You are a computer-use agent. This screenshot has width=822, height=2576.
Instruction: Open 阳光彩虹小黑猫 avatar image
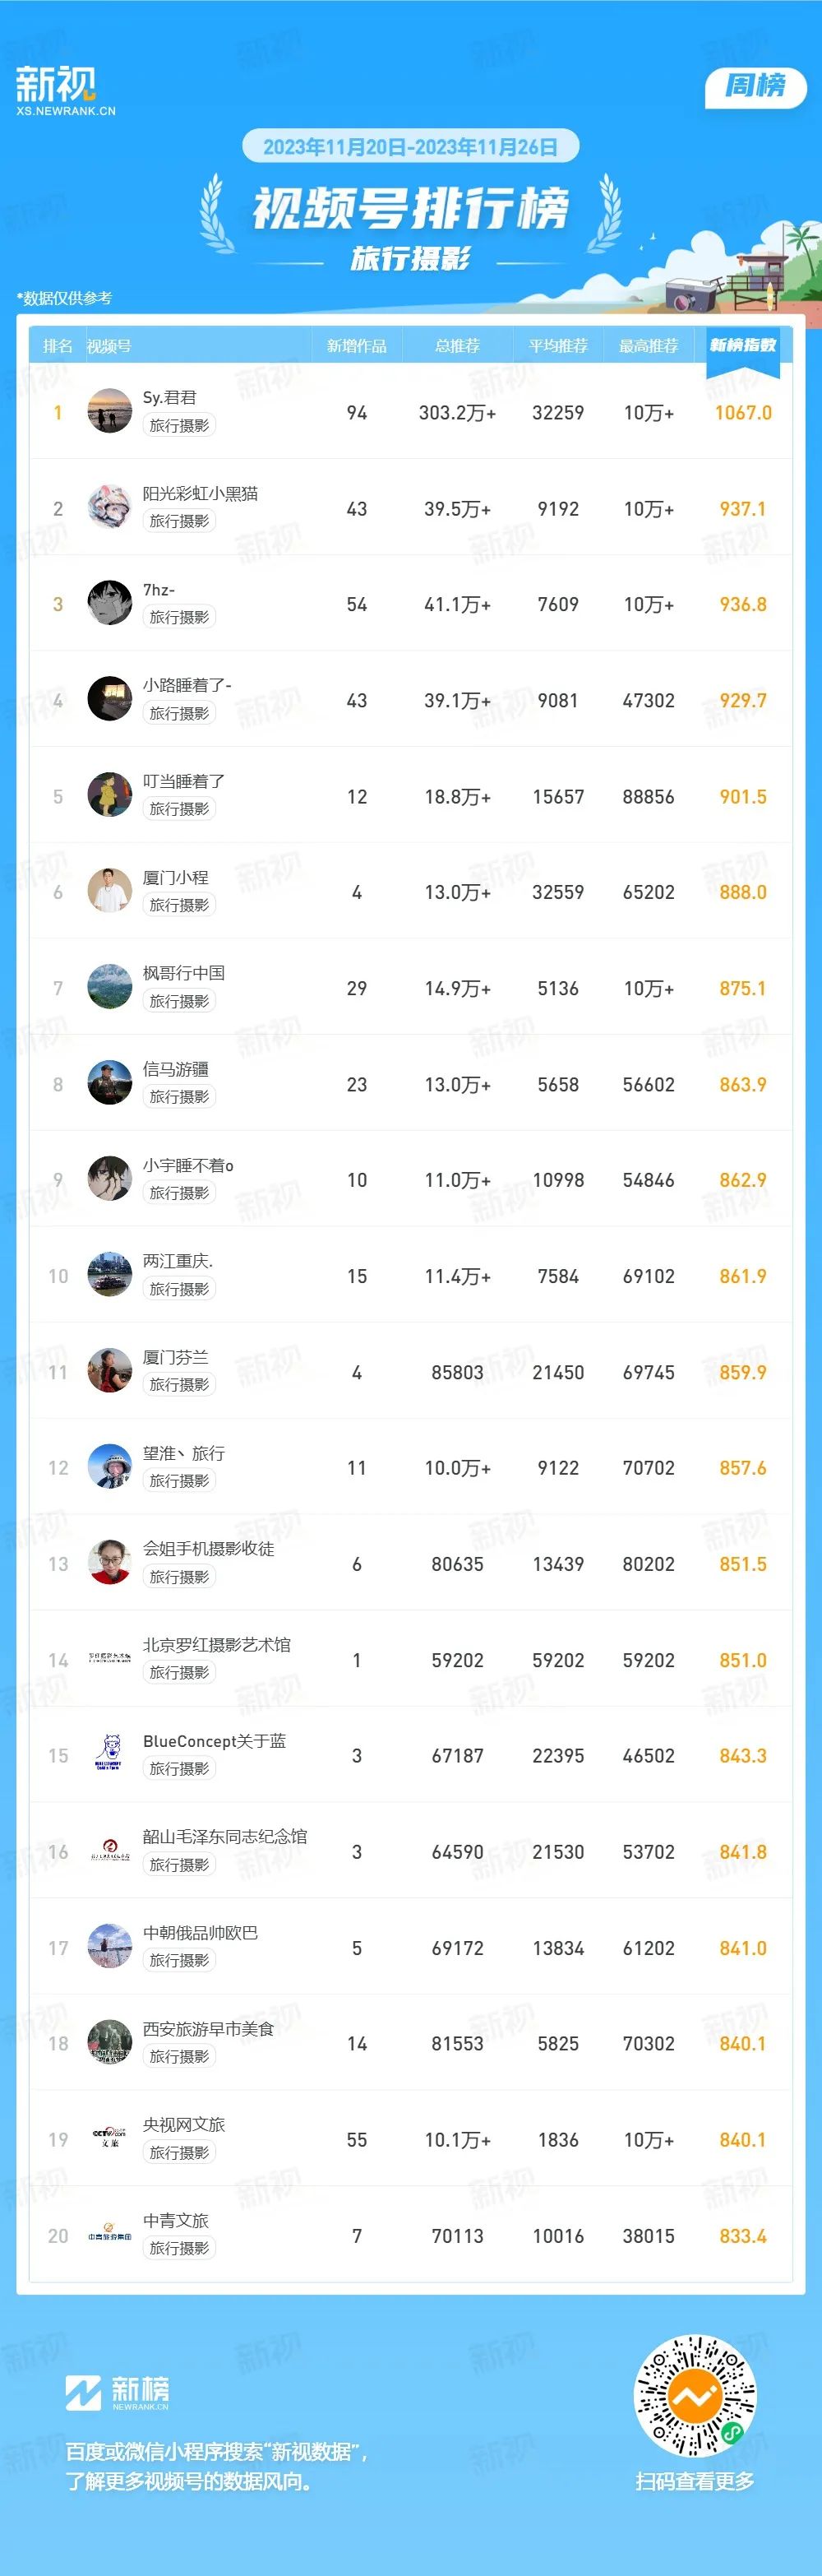(x=110, y=507)
